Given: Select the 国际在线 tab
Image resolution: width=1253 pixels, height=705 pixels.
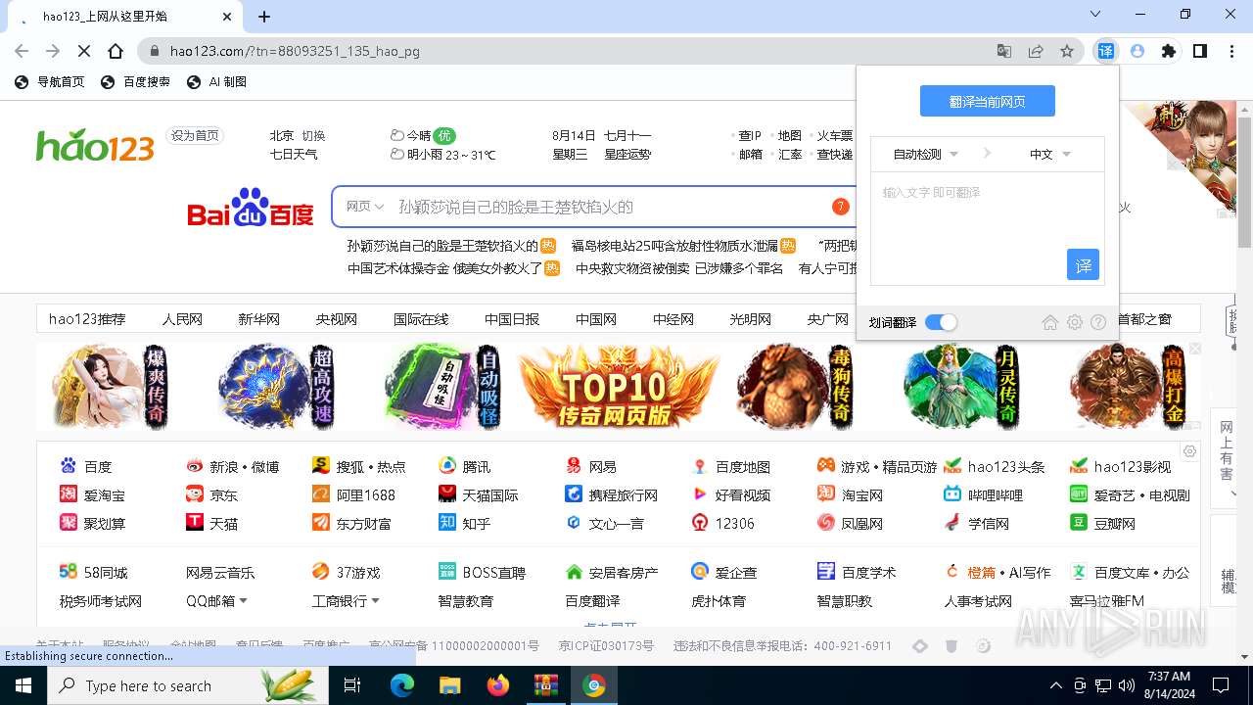Looking at the screenshot, I should click(x=421, y=319).
